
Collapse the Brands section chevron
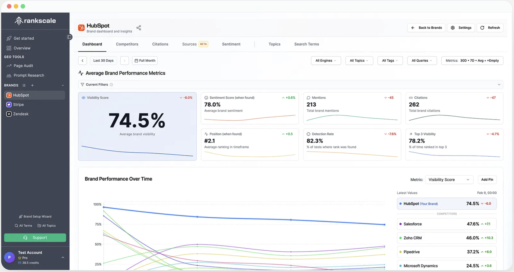63,85
